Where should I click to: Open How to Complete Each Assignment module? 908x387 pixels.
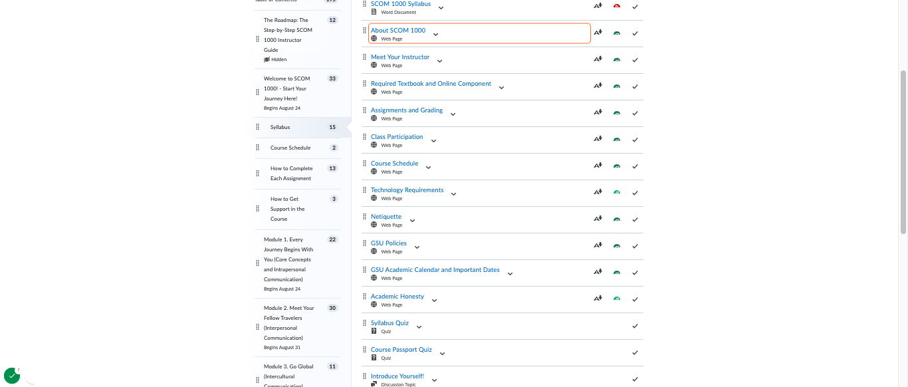pos(291,174)
